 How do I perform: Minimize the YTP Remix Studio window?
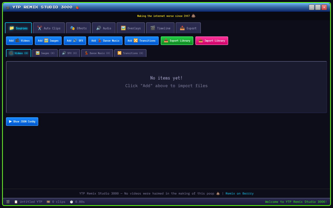[312, 7]
